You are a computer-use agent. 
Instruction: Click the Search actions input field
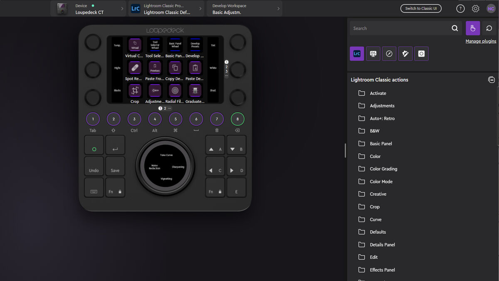[399, 28]
